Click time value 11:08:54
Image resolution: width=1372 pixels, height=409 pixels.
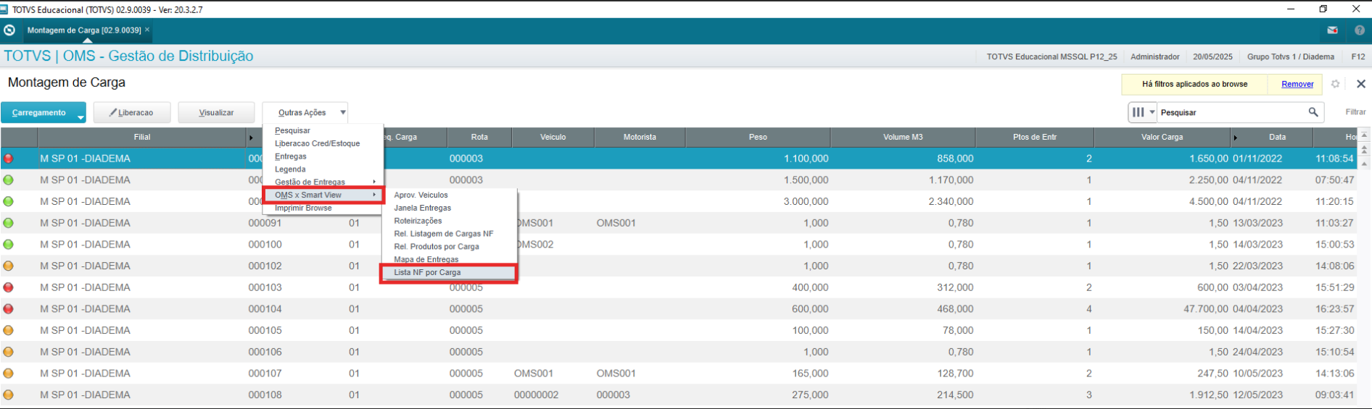[1334, 159]
